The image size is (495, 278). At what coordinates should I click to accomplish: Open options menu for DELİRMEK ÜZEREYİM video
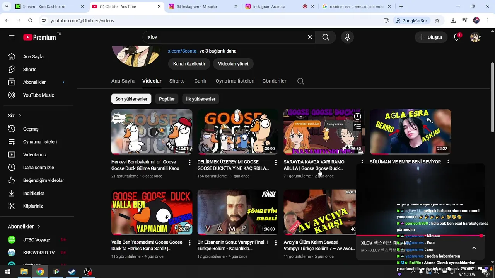coord(276,163)
